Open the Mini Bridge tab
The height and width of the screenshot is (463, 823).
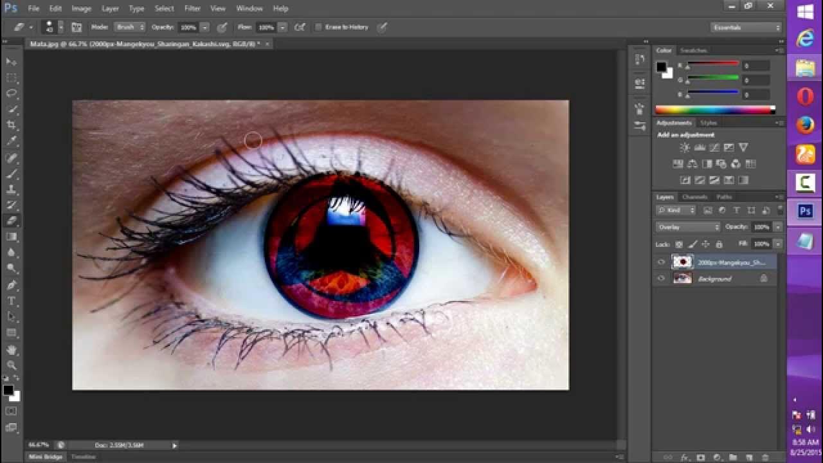[46, 457]
